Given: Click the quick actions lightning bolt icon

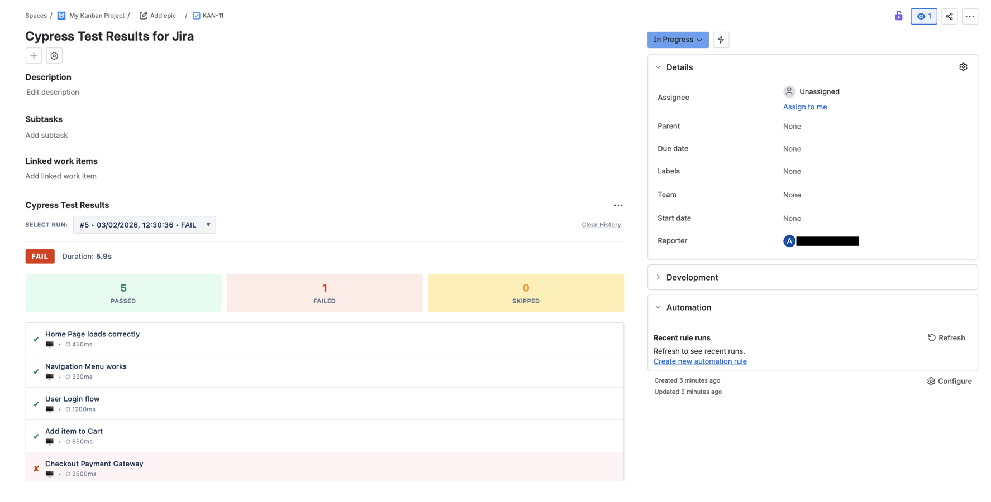Looking at the screenshot, I should pos(721,40).
